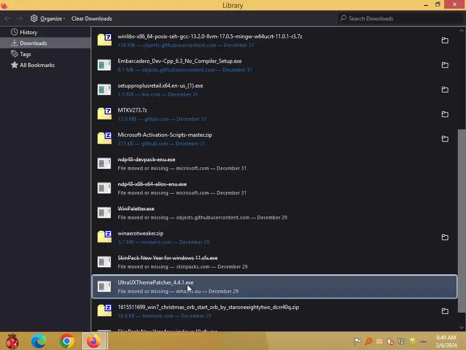Select setupproplusretail.x64.en-us_(1).exe entry

coord(274,90)
